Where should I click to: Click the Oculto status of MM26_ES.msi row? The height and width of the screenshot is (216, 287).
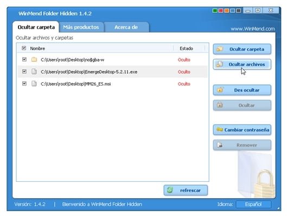click(x=184, y=84)
